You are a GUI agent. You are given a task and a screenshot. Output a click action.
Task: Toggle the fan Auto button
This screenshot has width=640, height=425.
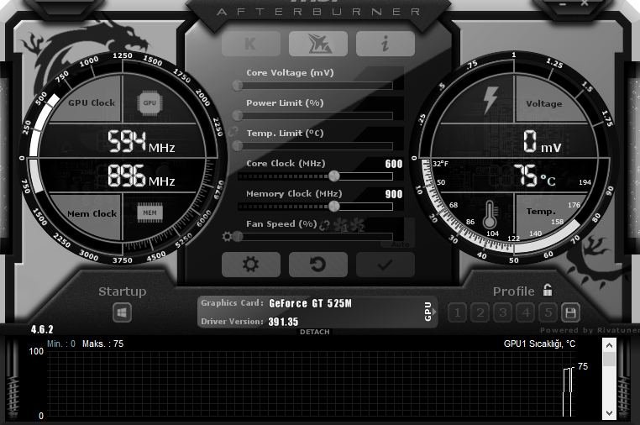400,244
